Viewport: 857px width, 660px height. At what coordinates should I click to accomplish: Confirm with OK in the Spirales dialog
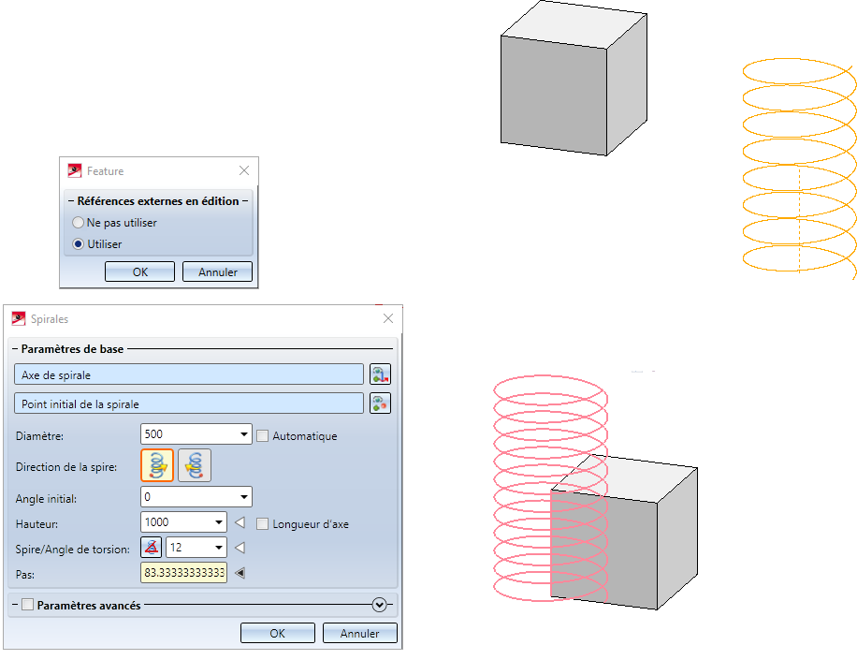pos(278,633)
